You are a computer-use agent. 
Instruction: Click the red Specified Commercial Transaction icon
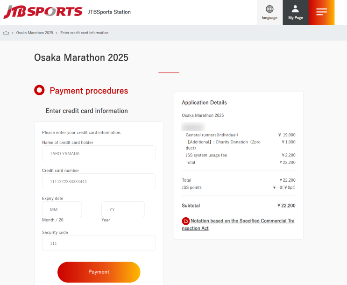[186, 221]
